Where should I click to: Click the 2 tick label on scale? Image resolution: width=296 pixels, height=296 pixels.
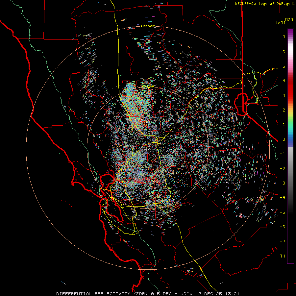pyautogui.click(x=284, y=110)
